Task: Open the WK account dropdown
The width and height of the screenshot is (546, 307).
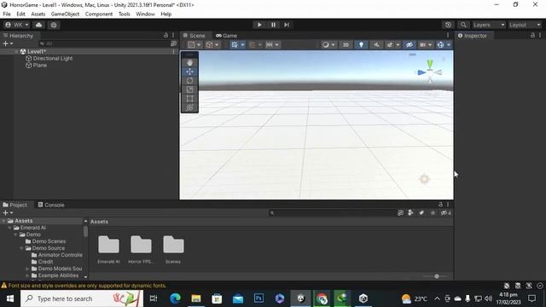Action: point(17,25)
